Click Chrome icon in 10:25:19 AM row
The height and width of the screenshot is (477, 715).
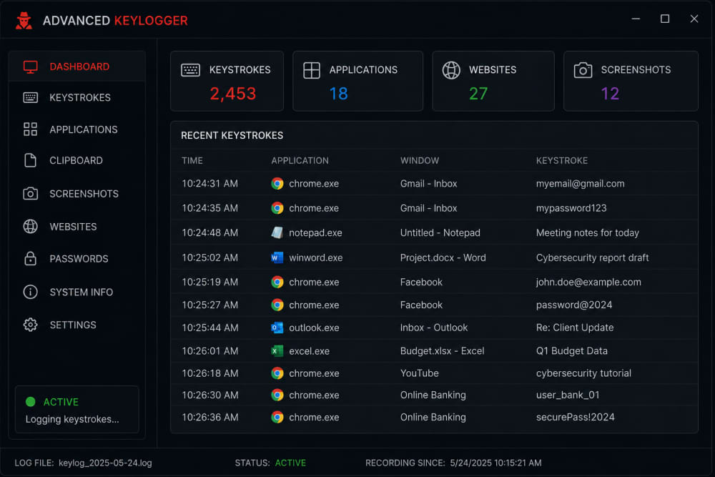pyautogui.click(x=277, y=282)
